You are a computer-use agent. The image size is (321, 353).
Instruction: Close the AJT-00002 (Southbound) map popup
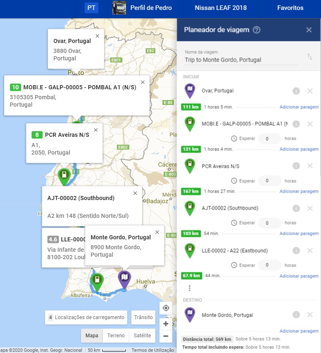pyautogui.click(x=135, y=193)
